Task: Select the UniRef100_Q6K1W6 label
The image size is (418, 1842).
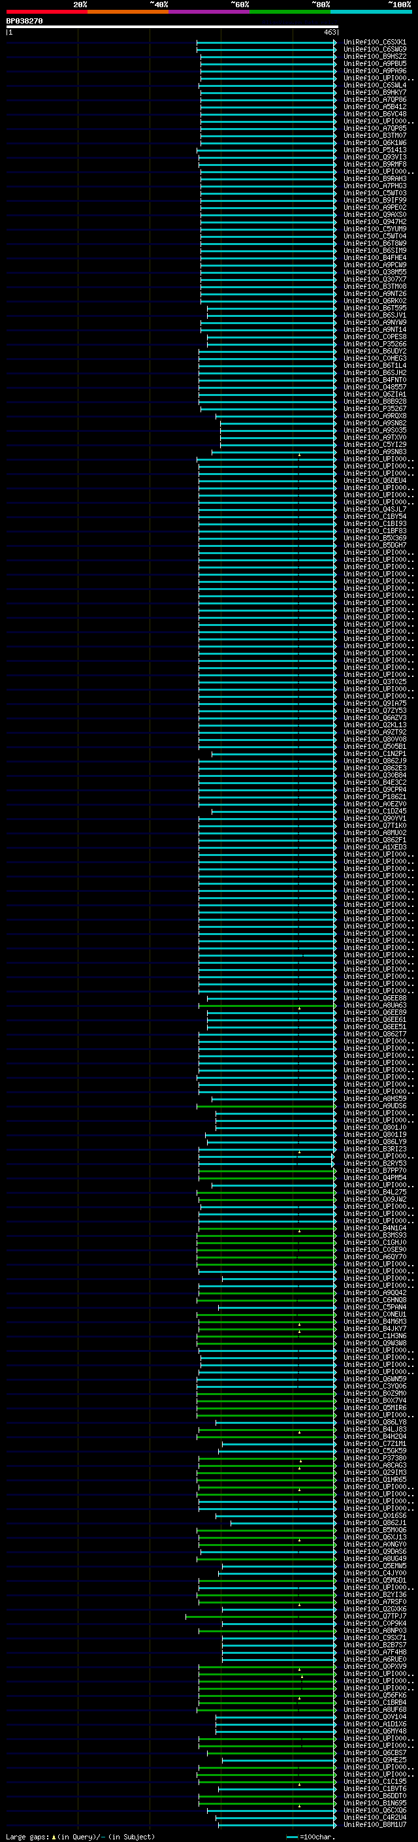Action: click(375, 143)
